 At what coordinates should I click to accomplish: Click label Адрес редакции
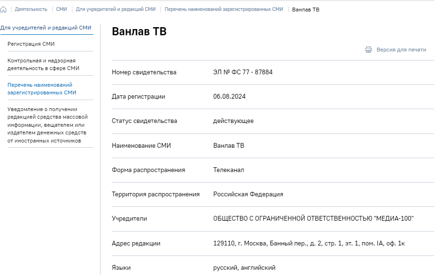[136, 244]
